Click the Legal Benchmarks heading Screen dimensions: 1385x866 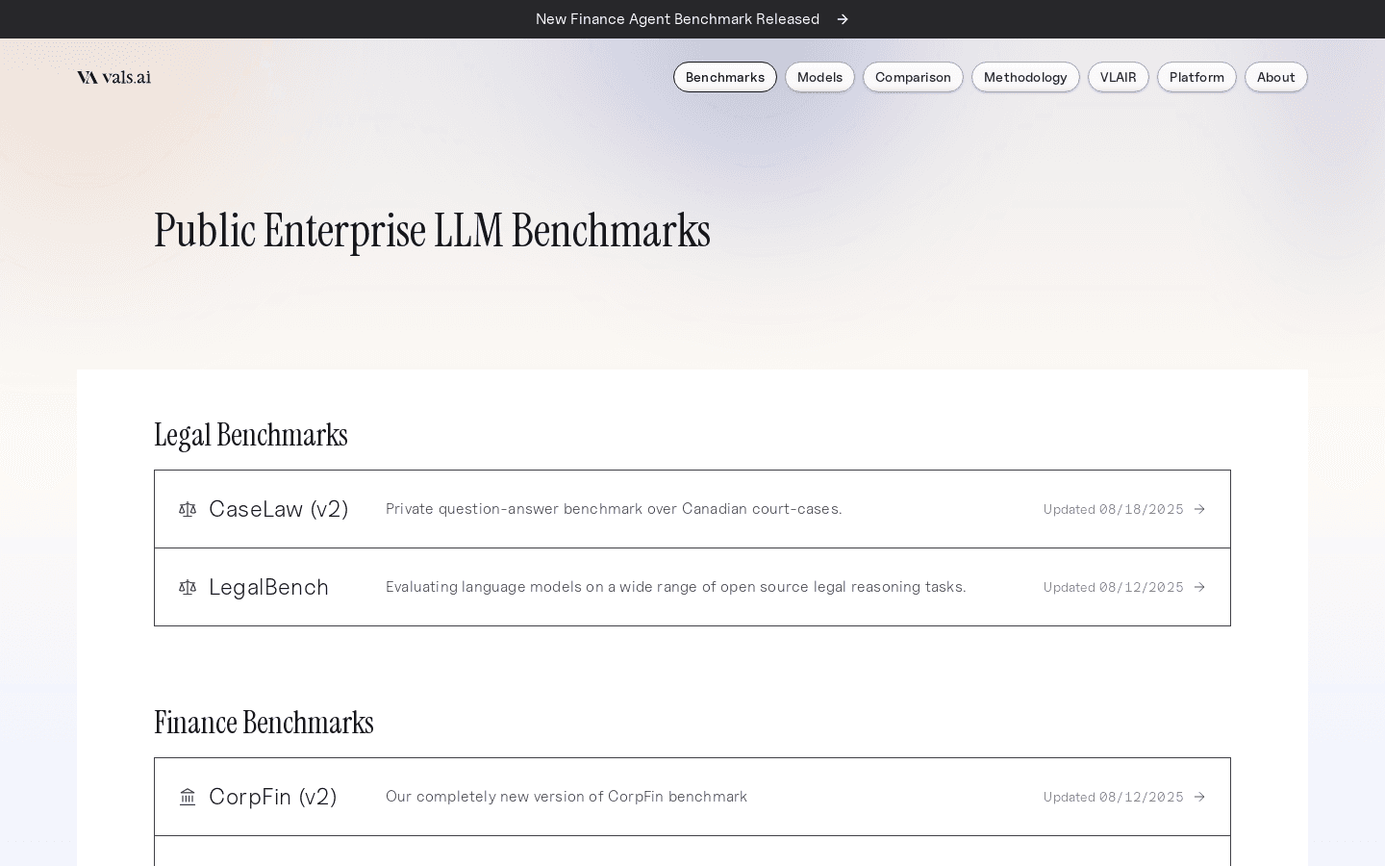point(251,435)
